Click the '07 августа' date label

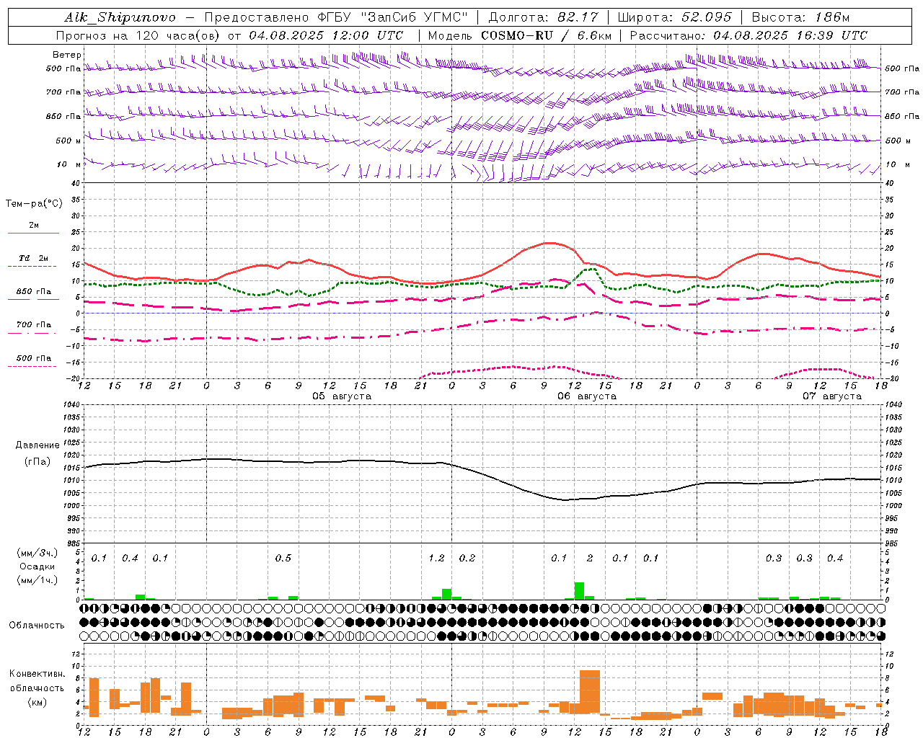click(832, 396)
